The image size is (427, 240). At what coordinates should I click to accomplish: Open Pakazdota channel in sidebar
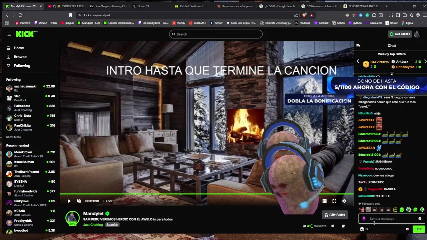[31, 108]
